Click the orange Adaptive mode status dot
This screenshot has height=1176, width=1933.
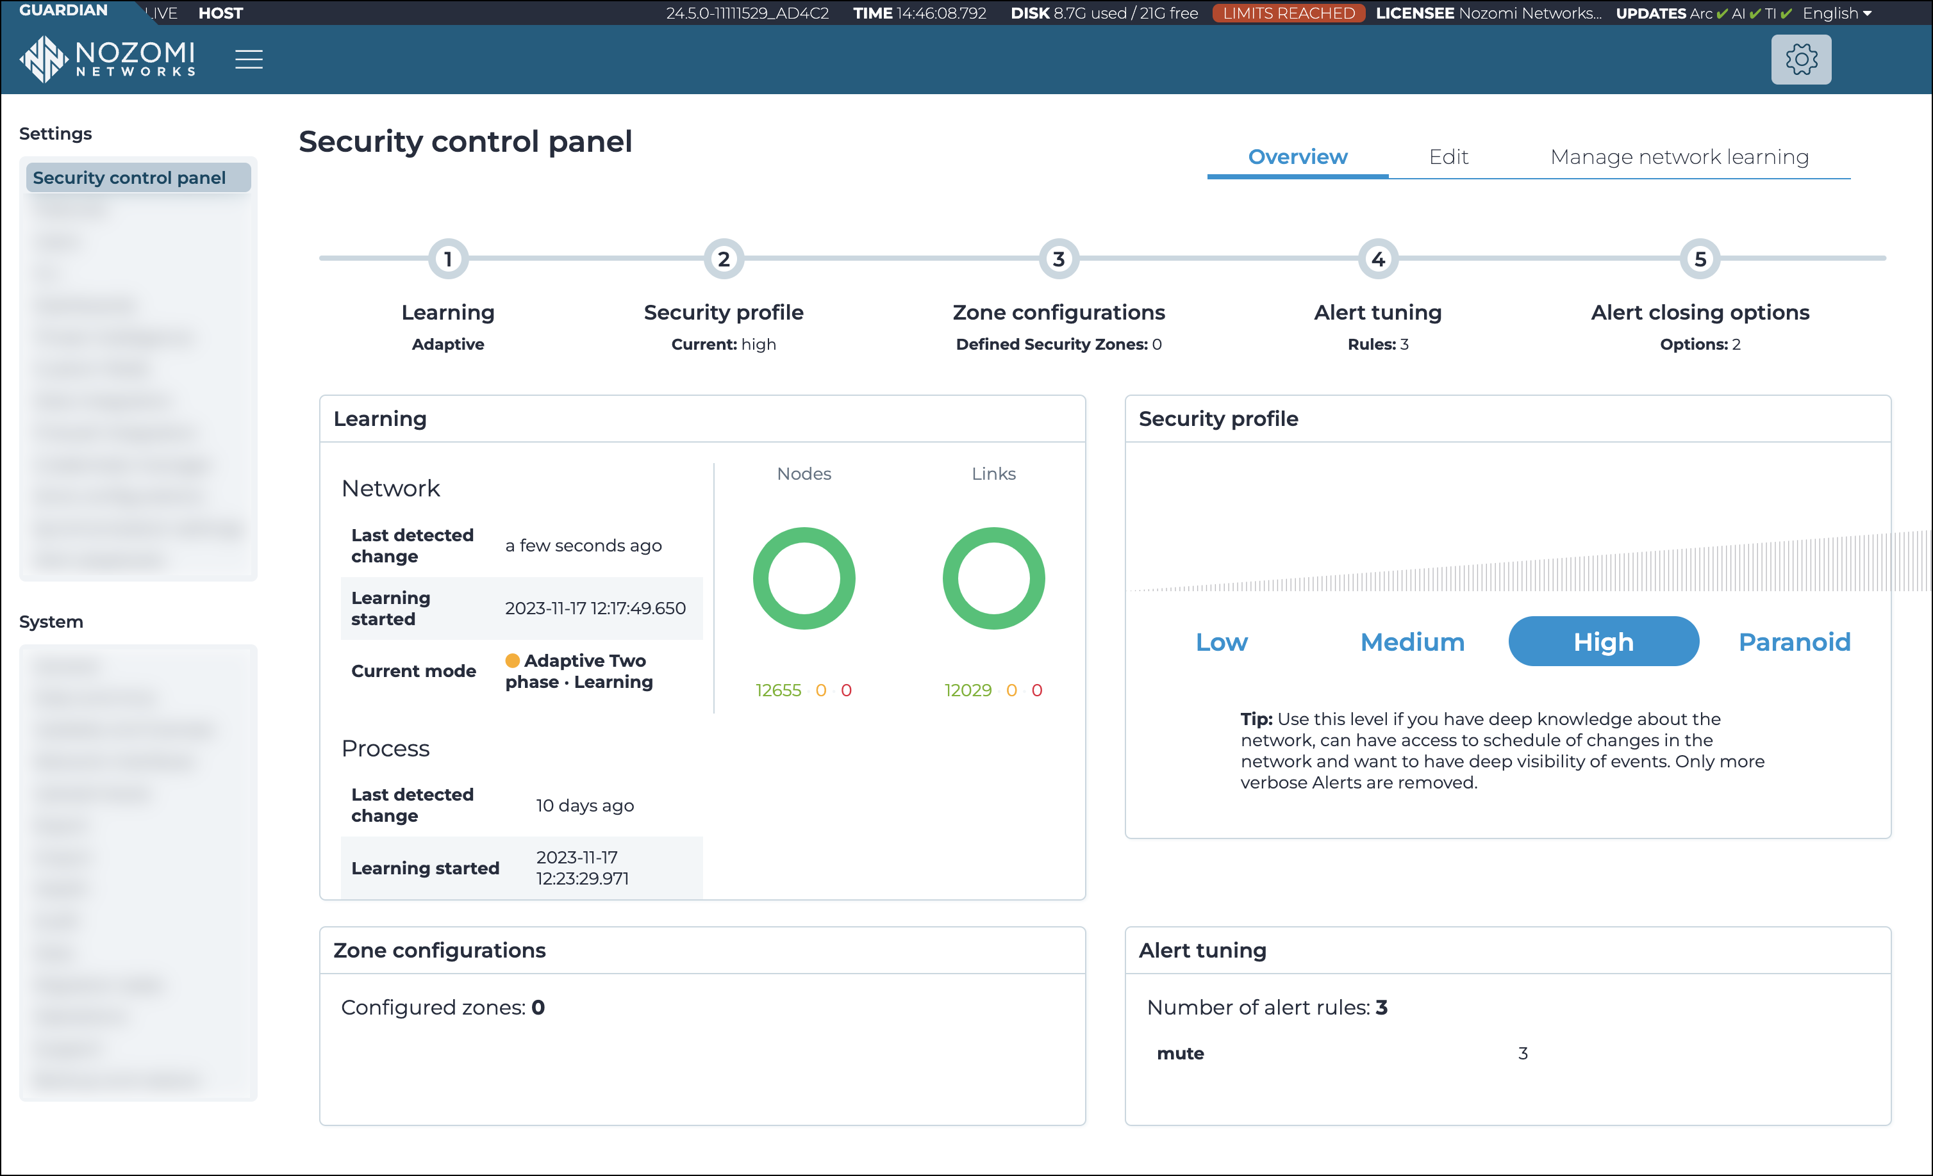coord(512,661)
